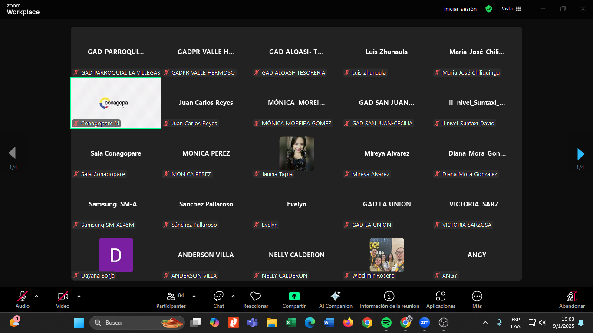Unmute the microphone with Audio button
The image size is (593, 333).
click(x=22, y=299)
